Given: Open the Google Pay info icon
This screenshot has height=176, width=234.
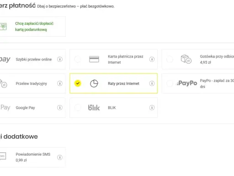Looking at the screenshot, I should pyautogui.click(x=60, y=108).
